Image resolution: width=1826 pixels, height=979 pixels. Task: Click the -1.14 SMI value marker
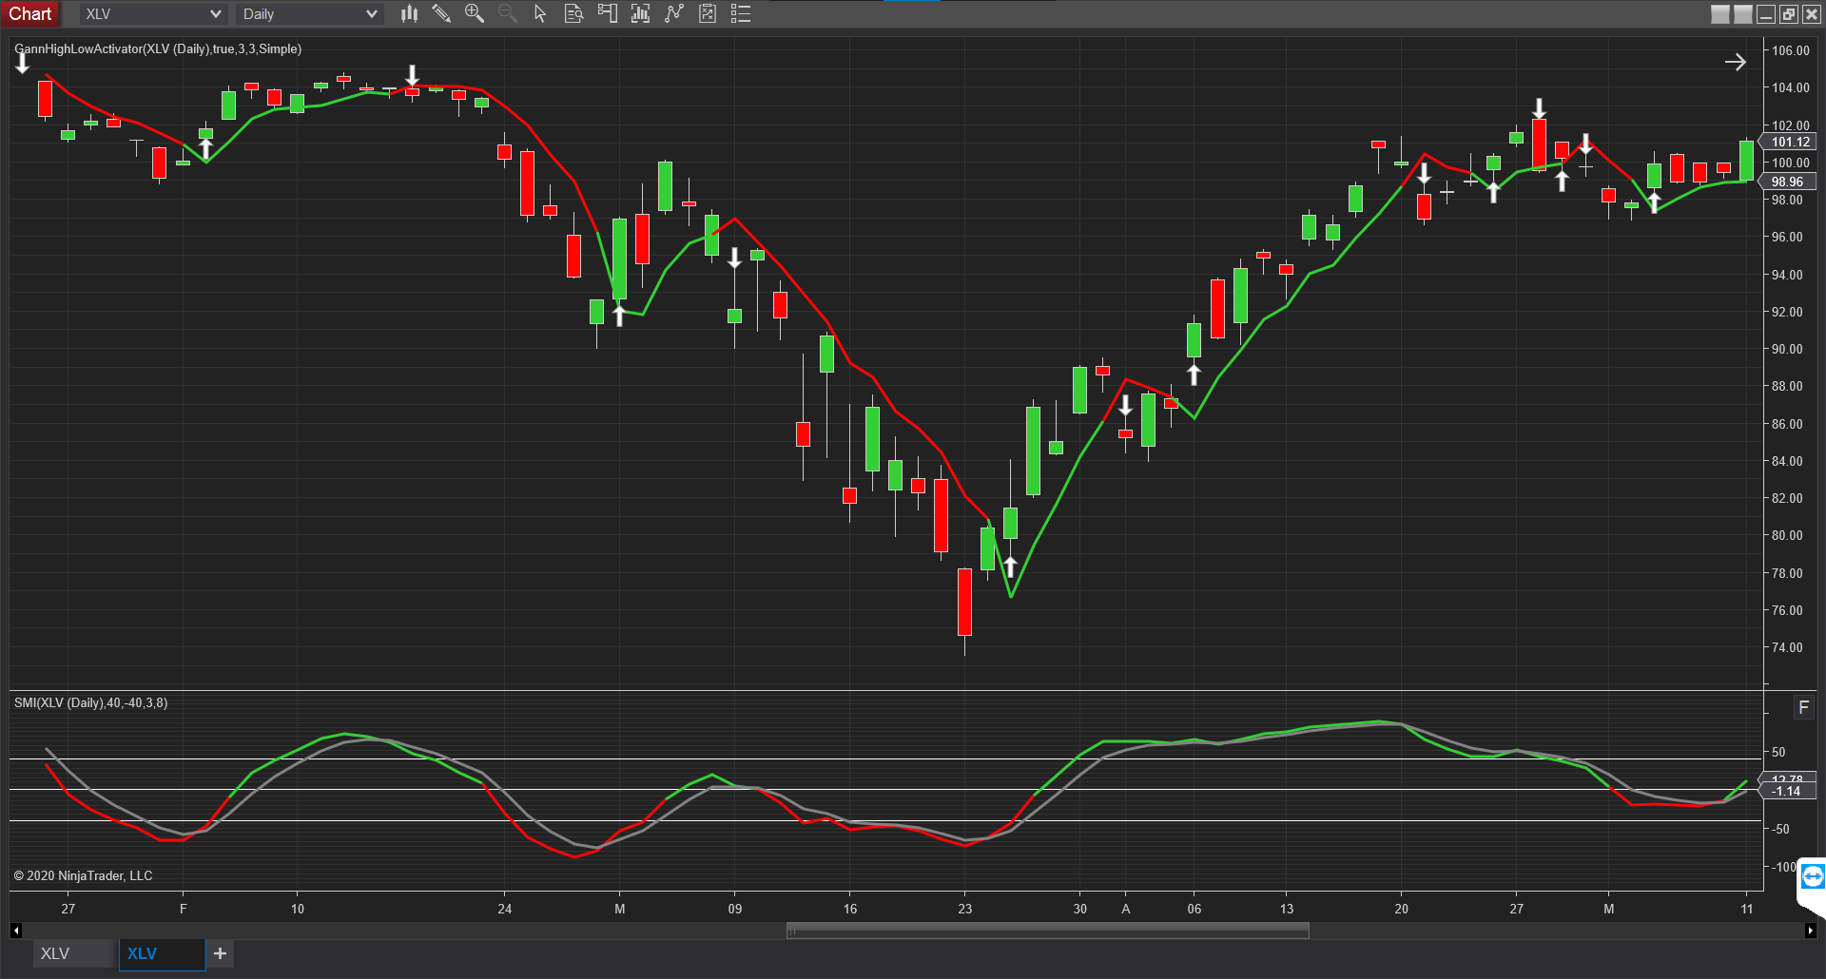click(1788, 791)
